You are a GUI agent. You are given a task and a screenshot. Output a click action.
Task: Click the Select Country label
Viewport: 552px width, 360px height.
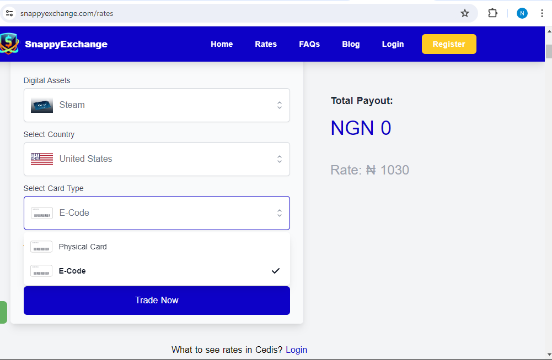(x=49, y=134)
